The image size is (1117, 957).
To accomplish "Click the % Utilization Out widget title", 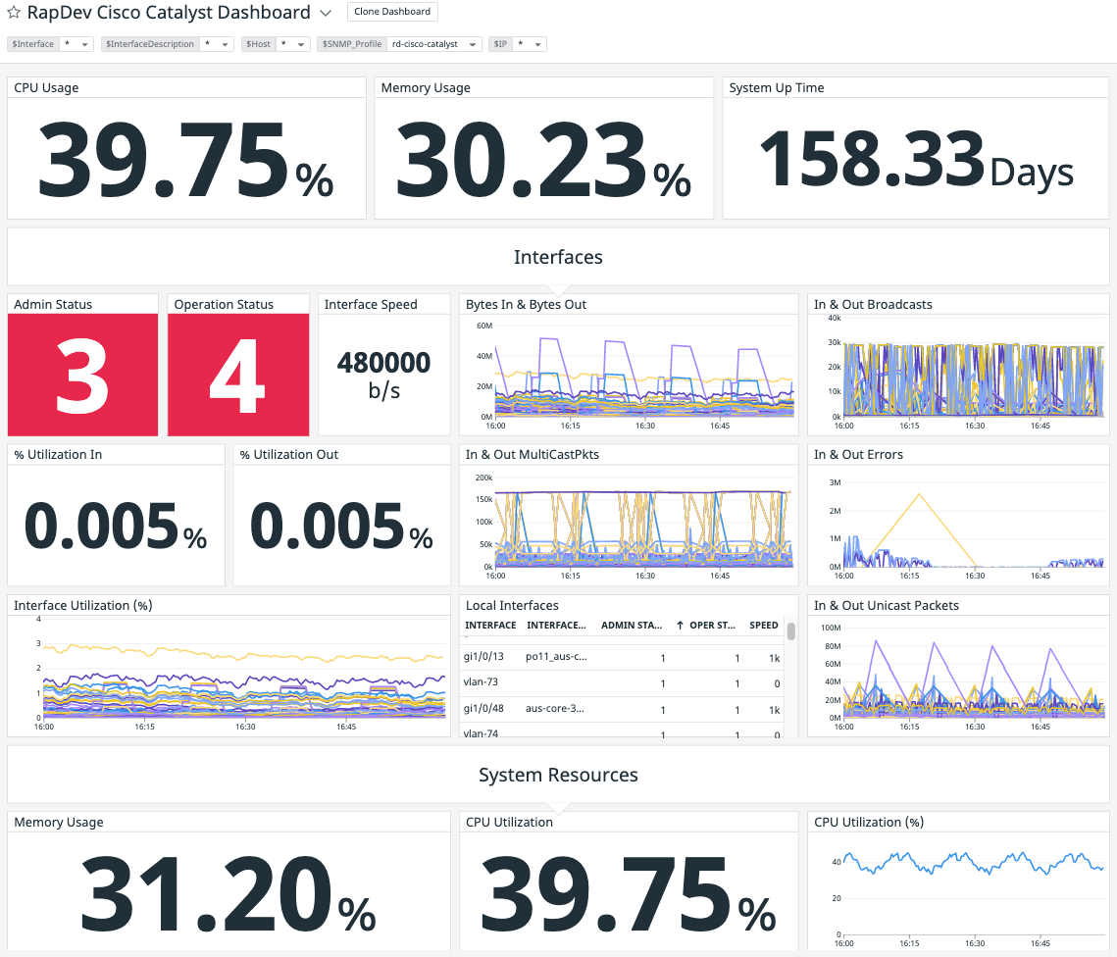I will pyautogui.click(x=289, y=454).
